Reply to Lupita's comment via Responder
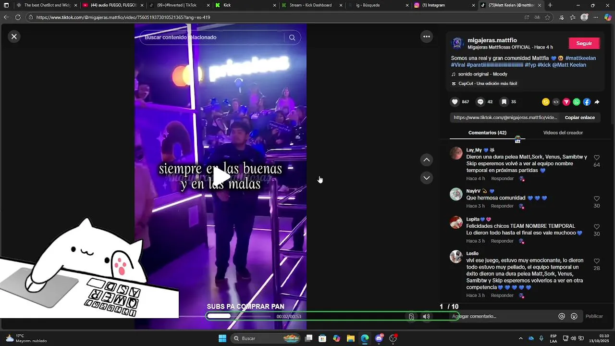The width and height of the screenshot is (615, 346). point(502,241)
